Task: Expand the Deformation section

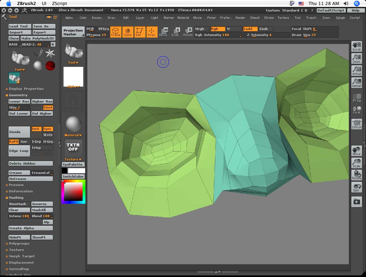Action: [21, 191]
